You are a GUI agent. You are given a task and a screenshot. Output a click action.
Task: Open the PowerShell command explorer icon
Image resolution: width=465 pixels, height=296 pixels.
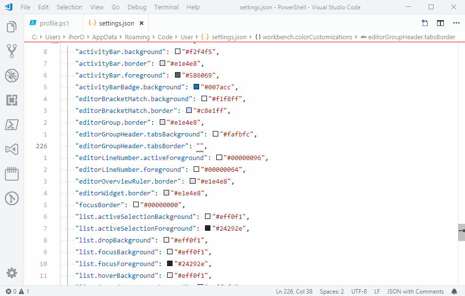12,125
